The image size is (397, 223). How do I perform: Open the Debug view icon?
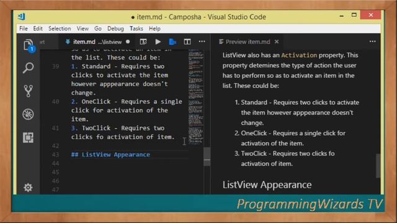(x=28, y=114)
